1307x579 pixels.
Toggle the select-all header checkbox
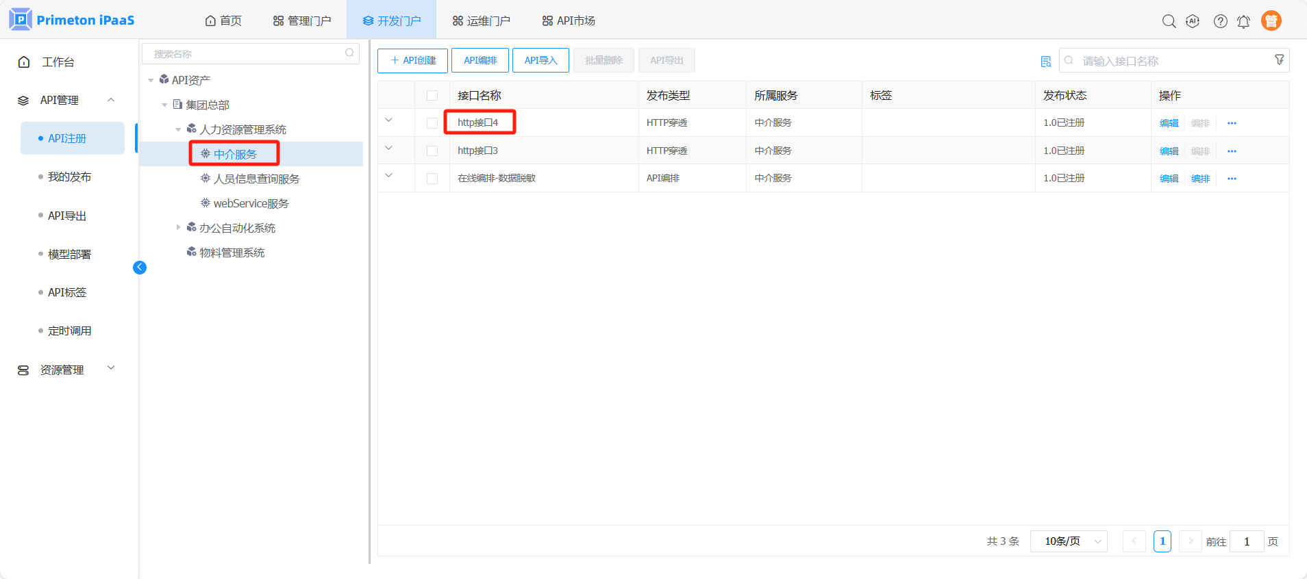[x=432, y=96]
